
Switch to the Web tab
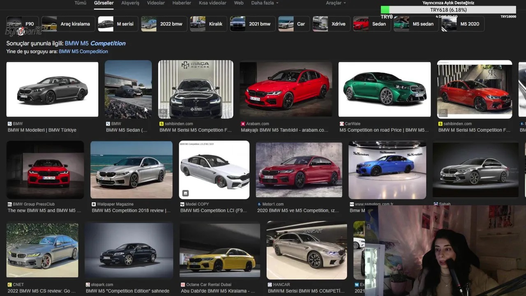tap(239, 3)
